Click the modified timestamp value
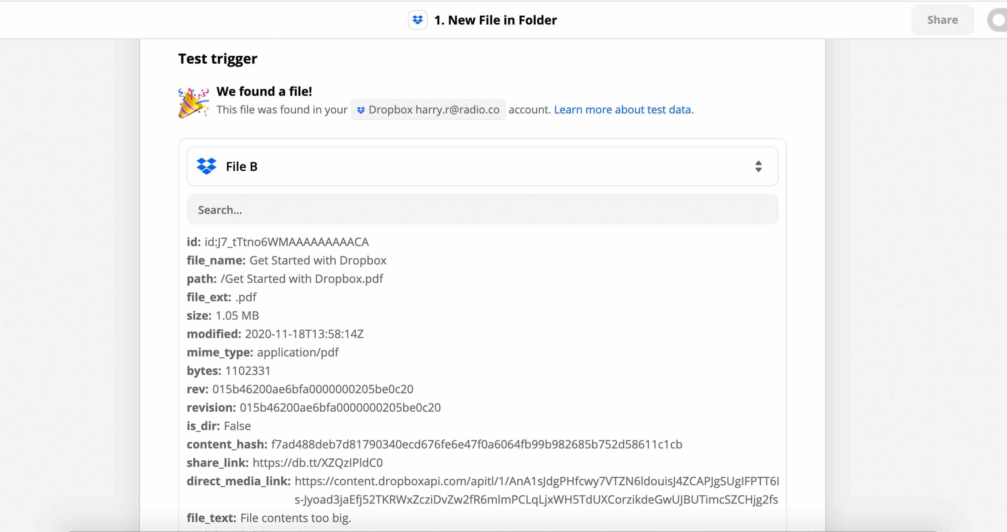 [304, 334]
